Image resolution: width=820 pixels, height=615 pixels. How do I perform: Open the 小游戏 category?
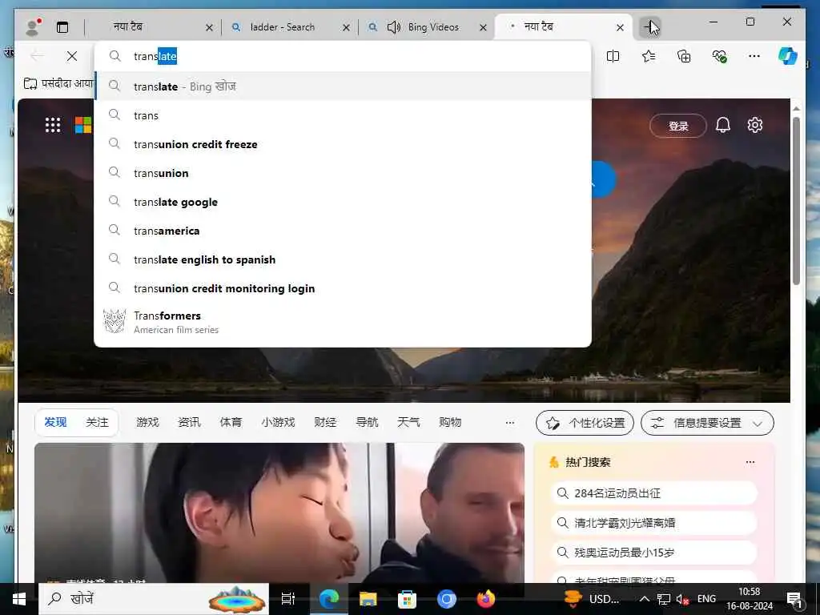278,422
